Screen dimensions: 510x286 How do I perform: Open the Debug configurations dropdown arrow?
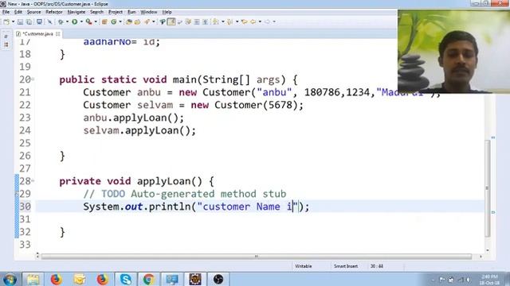click(x=67, y=21)
